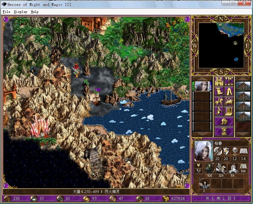
Task: Click the gold amount 627924
Action: click(178, 199)
